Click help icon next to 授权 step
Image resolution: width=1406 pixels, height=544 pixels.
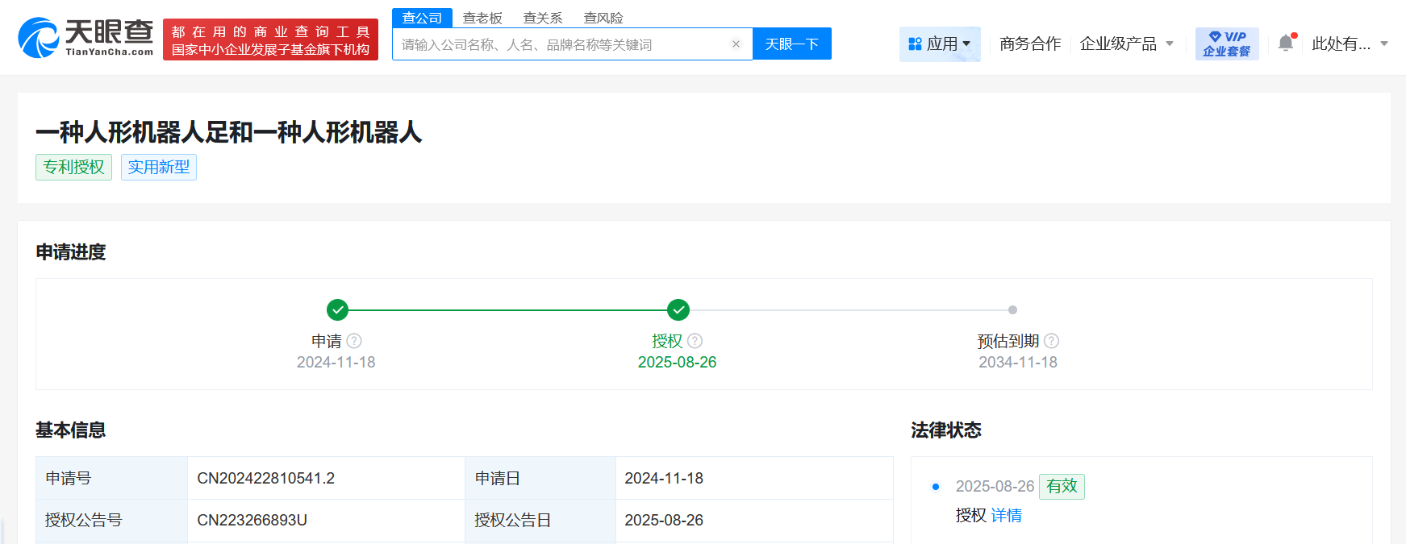coord(695,341)
